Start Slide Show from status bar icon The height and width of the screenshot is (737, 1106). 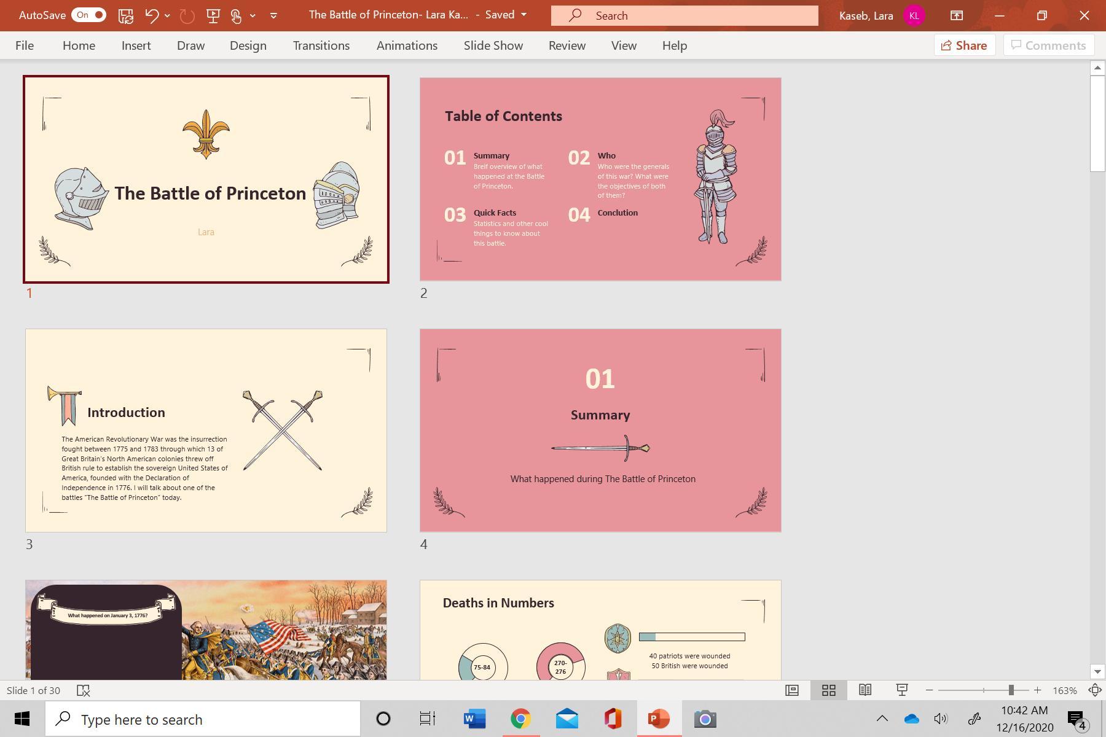[901, 690]
